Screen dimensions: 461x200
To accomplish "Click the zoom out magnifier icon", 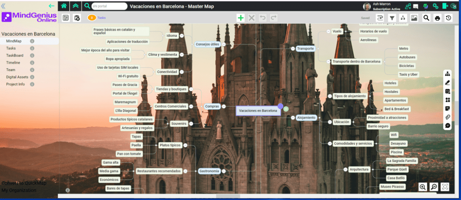I will pos(434,187).
